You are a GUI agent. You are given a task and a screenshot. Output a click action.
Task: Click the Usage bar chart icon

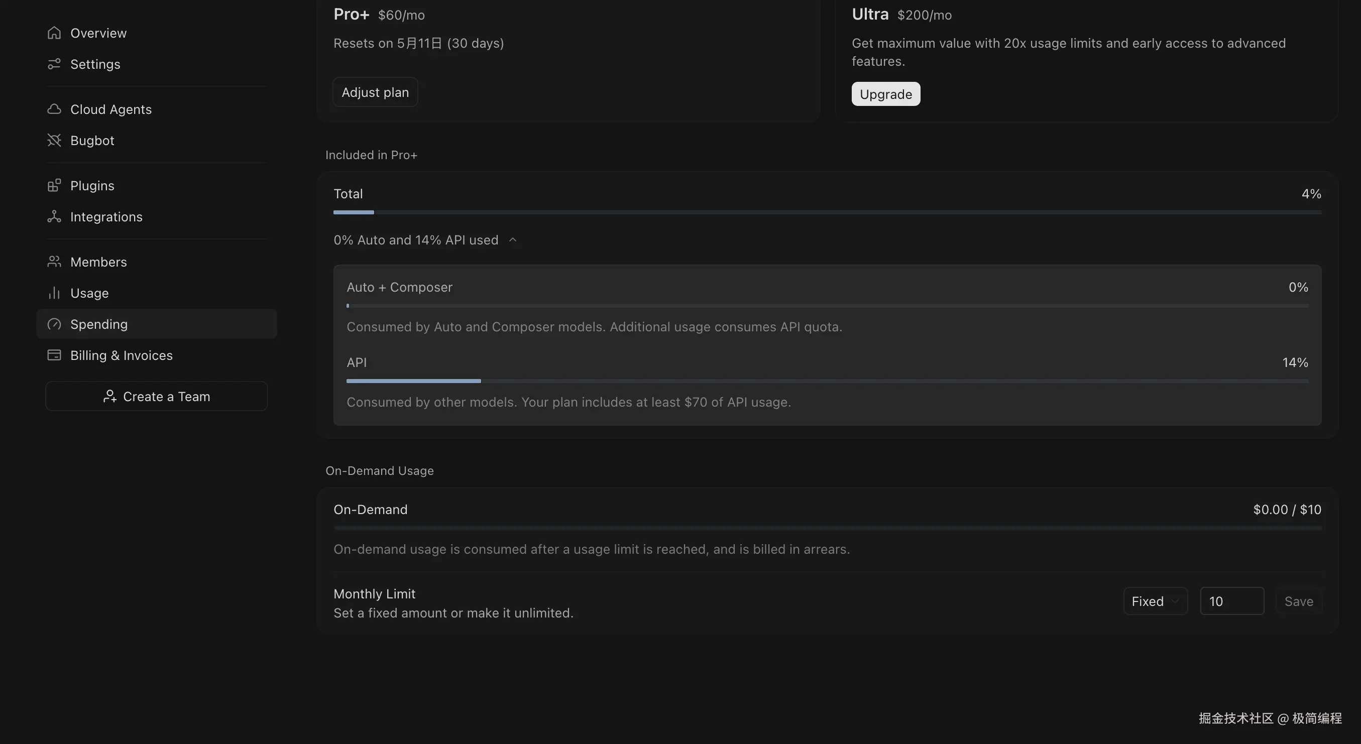click(x=54, y=293)
